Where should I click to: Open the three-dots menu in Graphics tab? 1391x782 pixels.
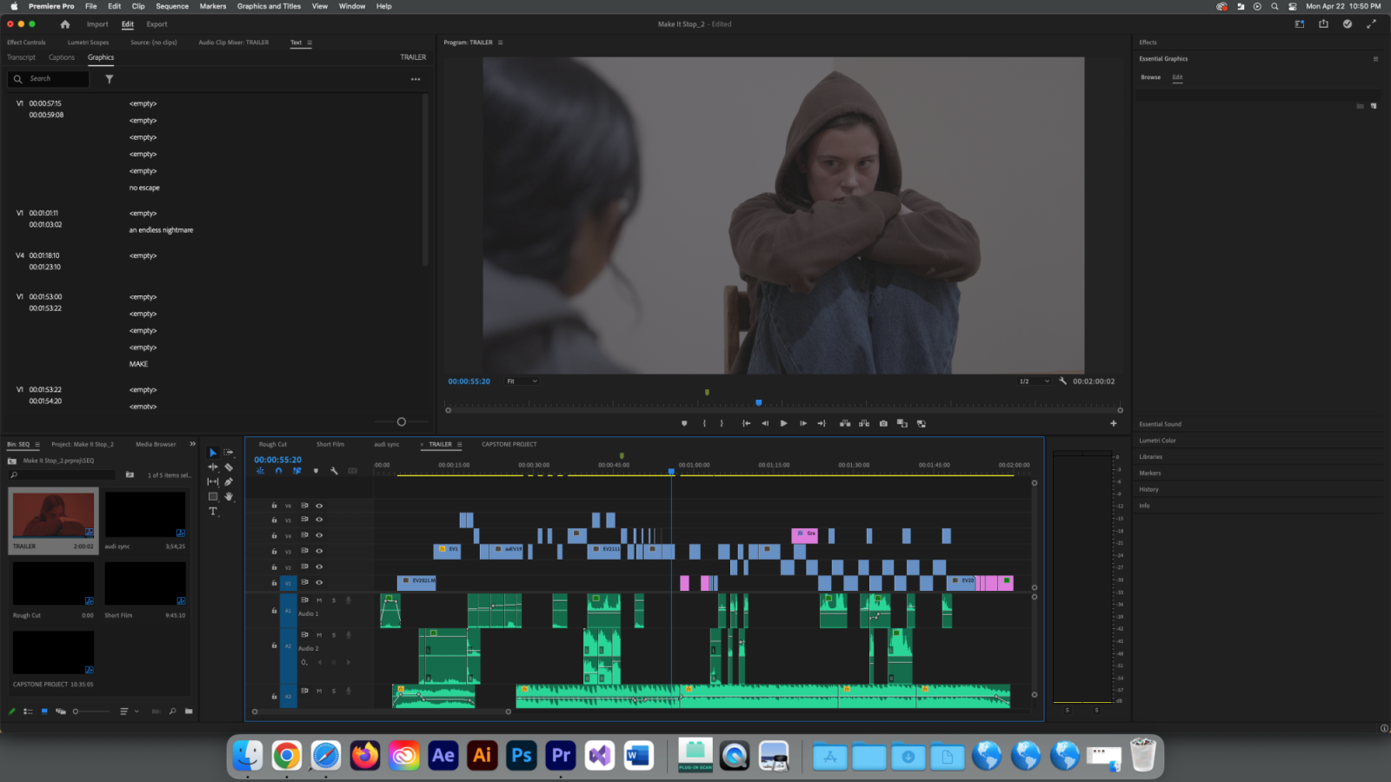click(416, 79)
